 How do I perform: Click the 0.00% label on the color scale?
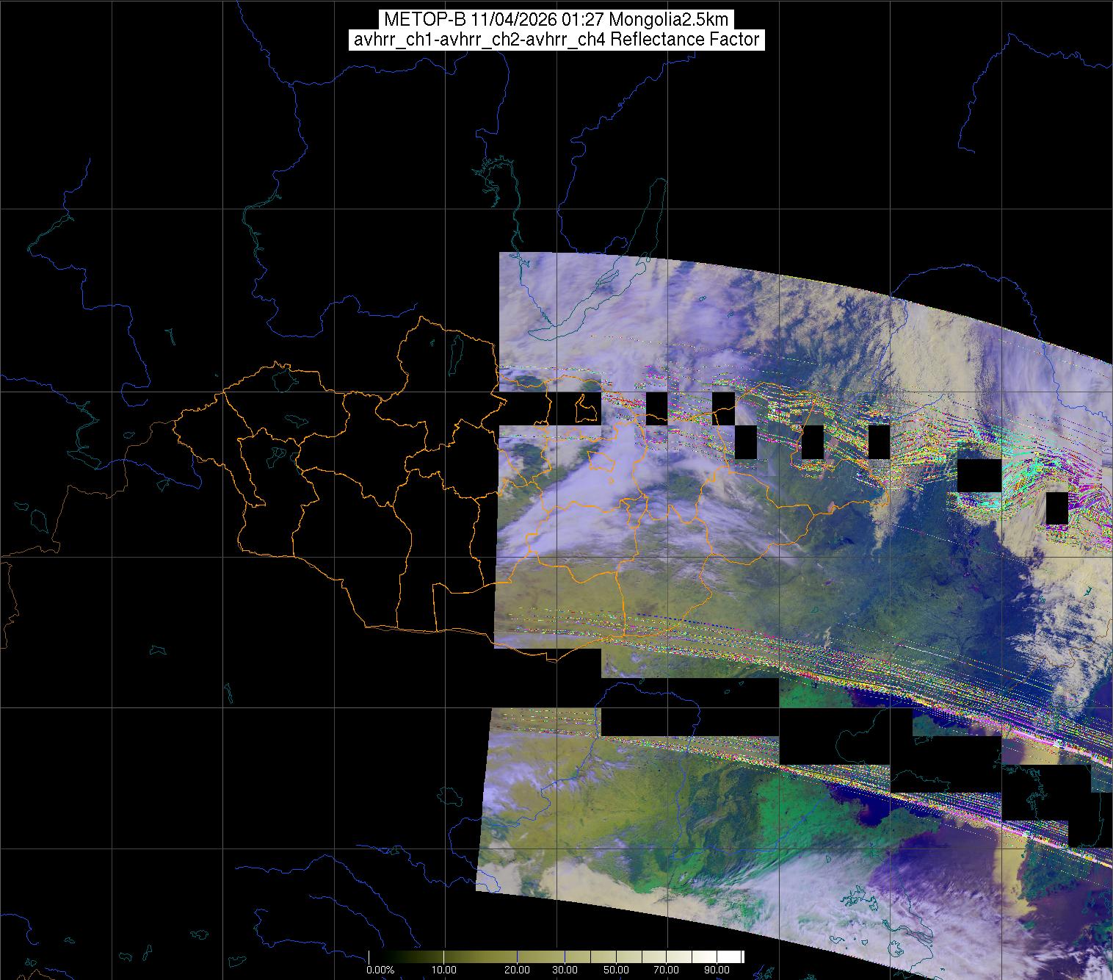coord(381,970)
